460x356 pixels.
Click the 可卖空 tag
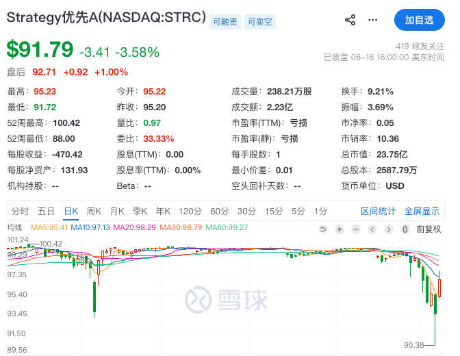pos(260,22)
